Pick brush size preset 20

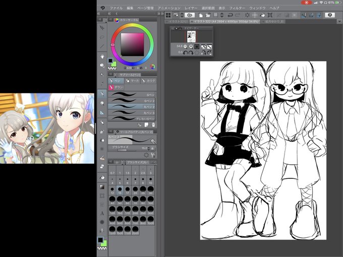(x=135, y=190)
